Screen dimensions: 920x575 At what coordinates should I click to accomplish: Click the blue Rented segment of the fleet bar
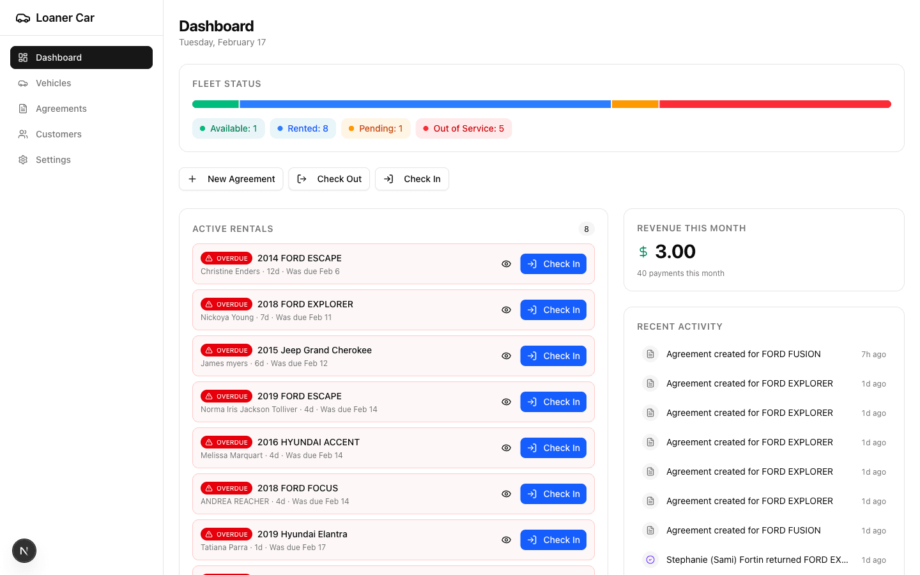(425, 104)
